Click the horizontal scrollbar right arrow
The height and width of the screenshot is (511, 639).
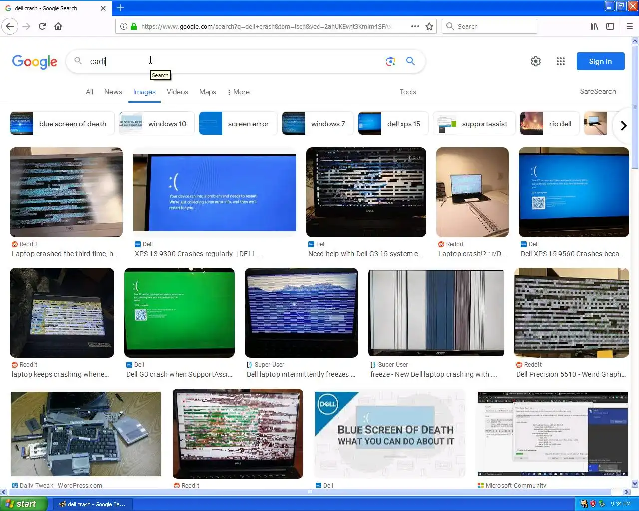pyautogui.click(x=627, y=492)
